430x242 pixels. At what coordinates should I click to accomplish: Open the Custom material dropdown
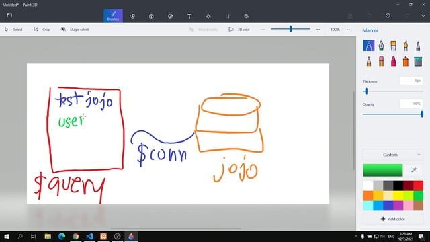coord(393,155)
